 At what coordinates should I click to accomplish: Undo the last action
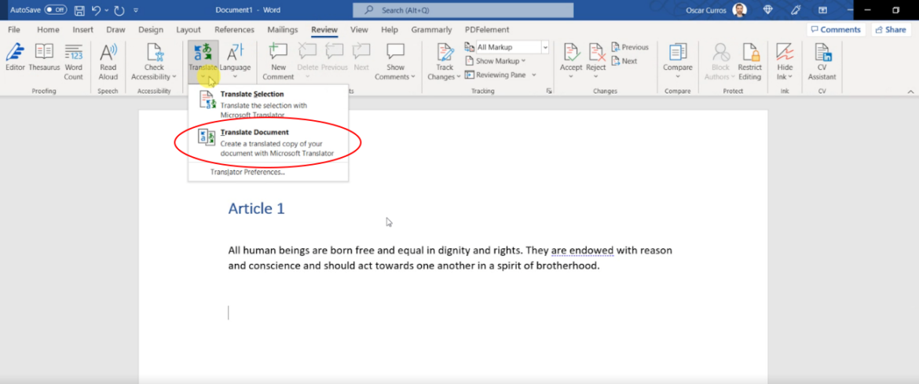coord(96,10)
